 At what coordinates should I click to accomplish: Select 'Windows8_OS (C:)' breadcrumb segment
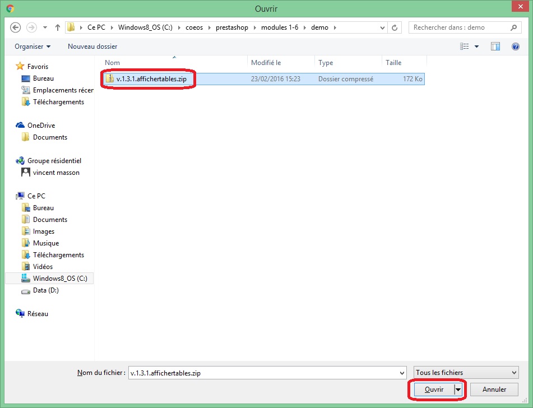tap(145, 27)
